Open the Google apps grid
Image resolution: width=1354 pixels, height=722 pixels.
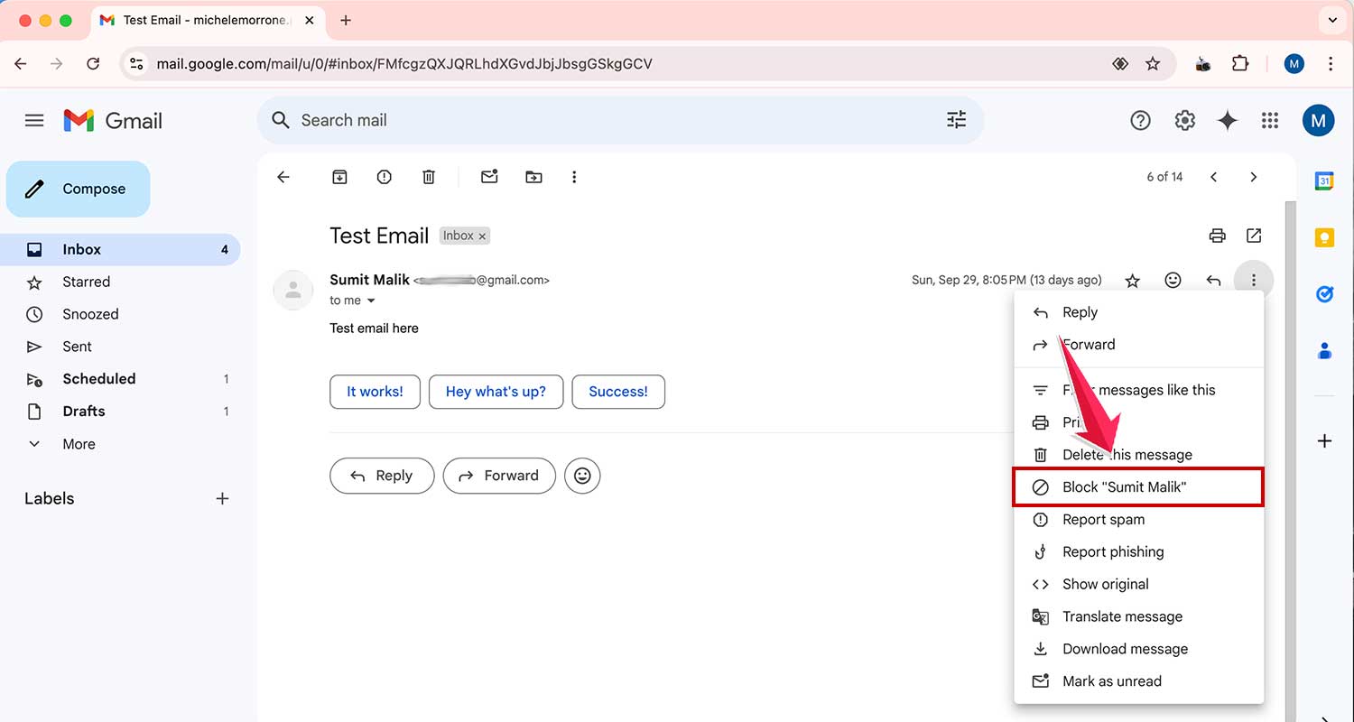1270,120
